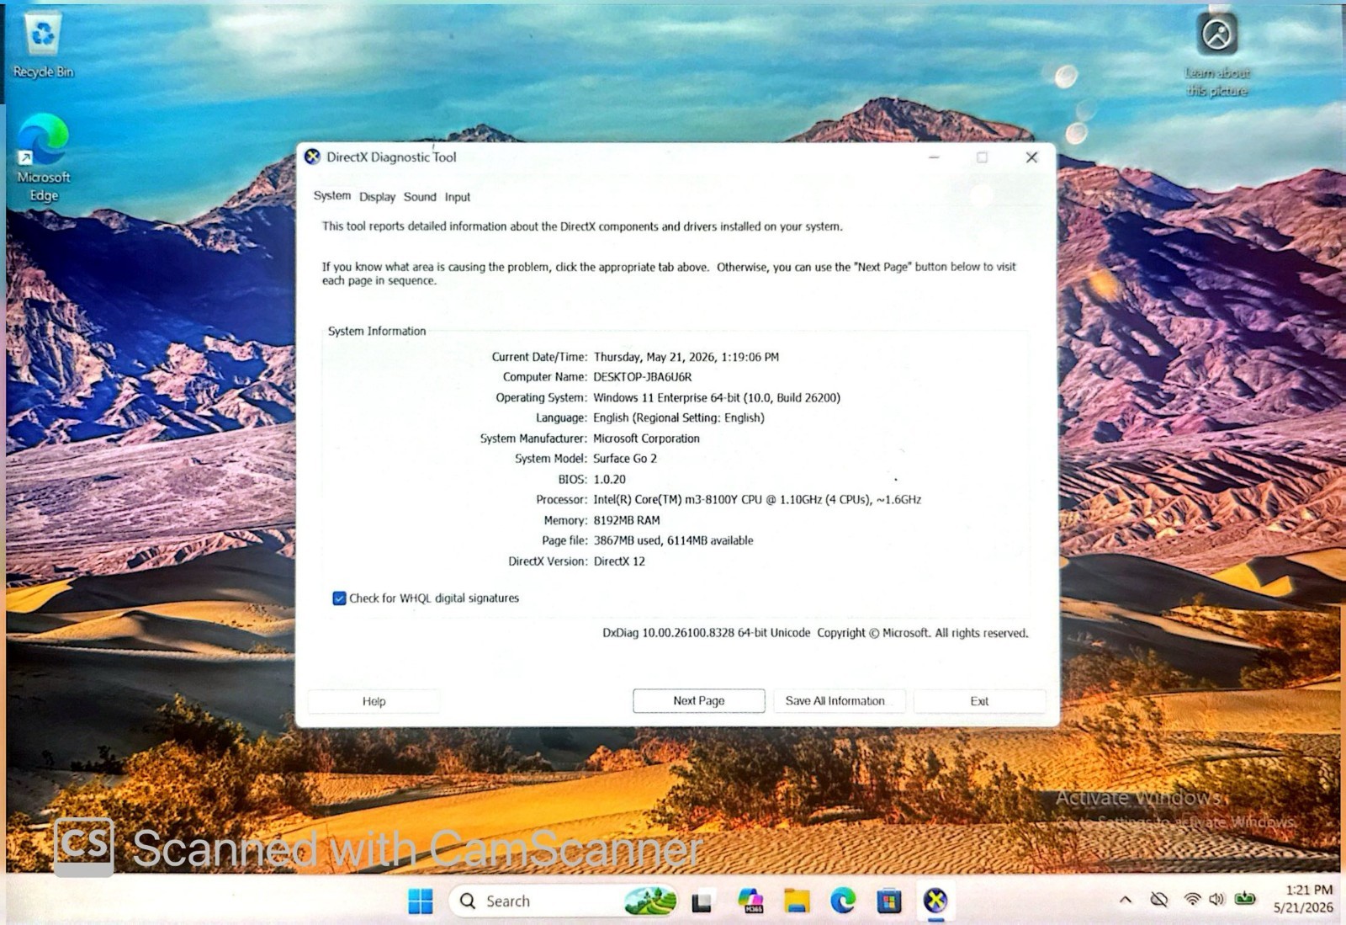Open File Explorer from the taskbar
Screen dimensions: 1346x925
pos(797,901)
